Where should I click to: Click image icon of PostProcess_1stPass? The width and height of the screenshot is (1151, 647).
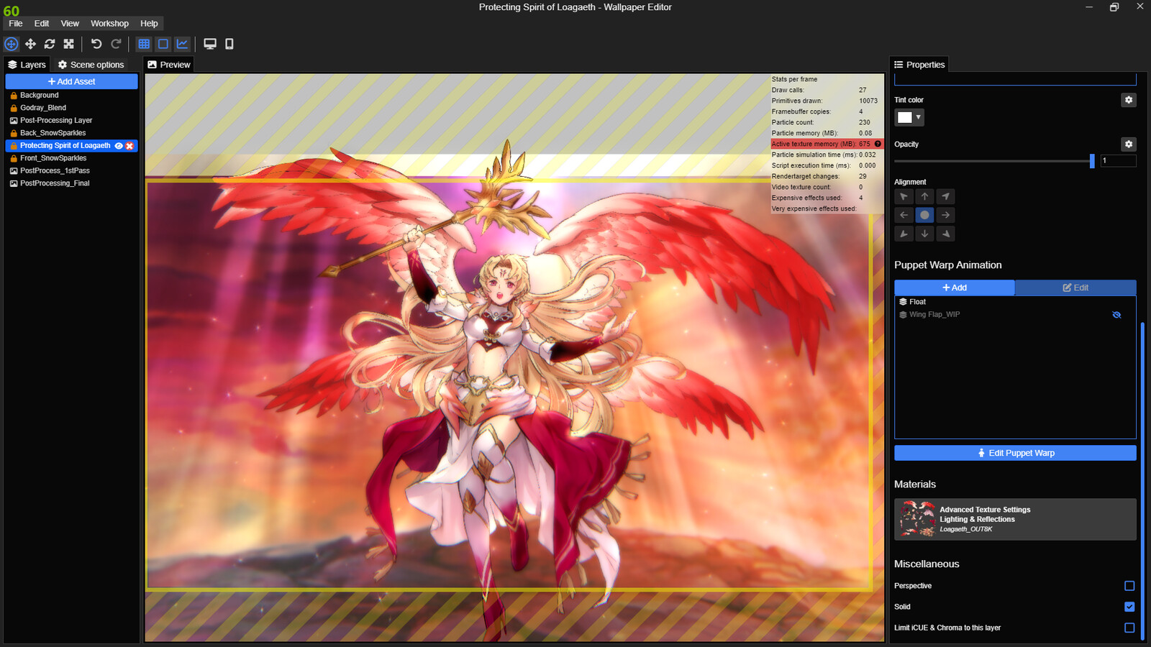coord(14,170)
